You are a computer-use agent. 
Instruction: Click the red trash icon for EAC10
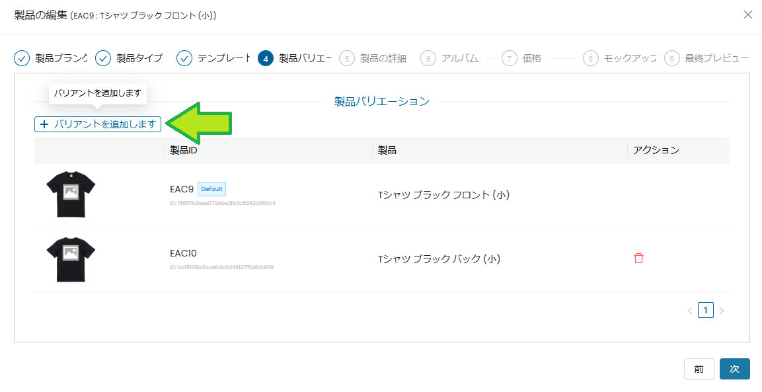[x=638, y=258]
